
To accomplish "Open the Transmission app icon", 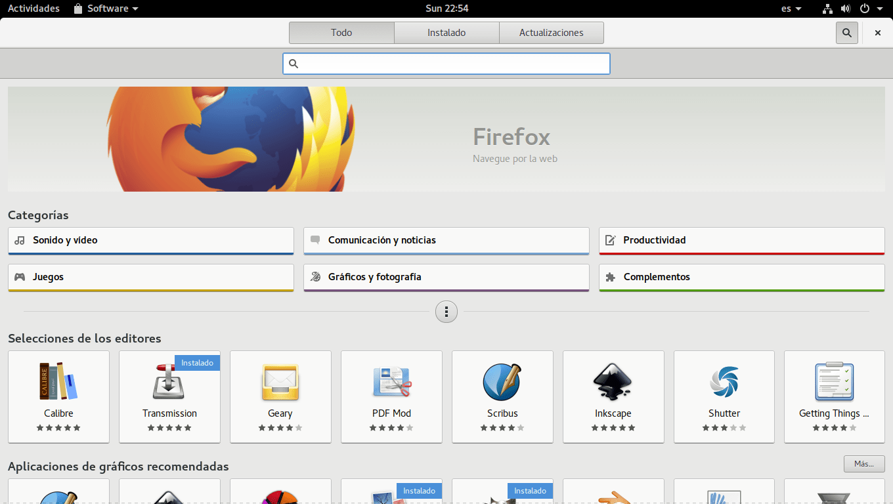I will point(169,381).
